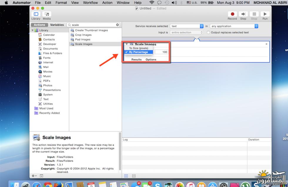Open the battery status menu
This screenshot has height=187, width=288.
point(207,3)
